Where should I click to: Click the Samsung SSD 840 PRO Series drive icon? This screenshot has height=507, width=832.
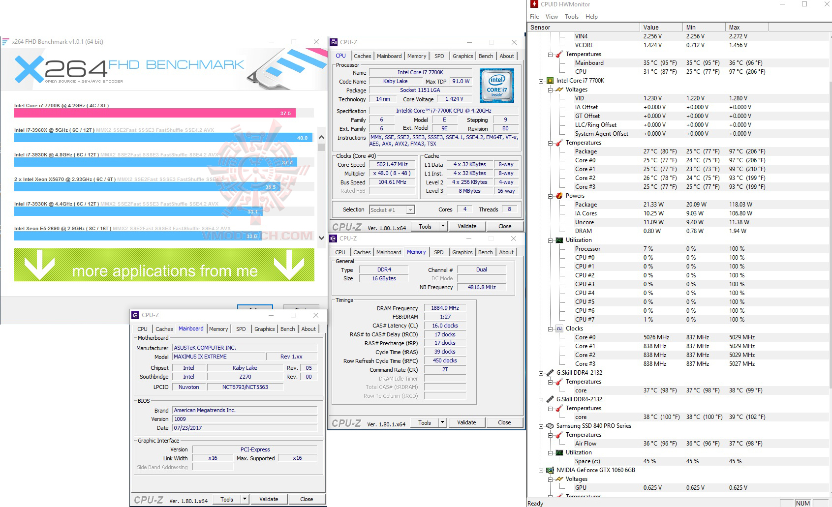click(550, 426)
